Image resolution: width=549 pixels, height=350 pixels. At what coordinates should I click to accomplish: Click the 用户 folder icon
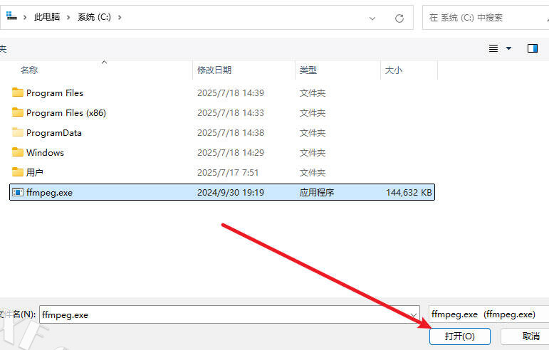point(18,172)
